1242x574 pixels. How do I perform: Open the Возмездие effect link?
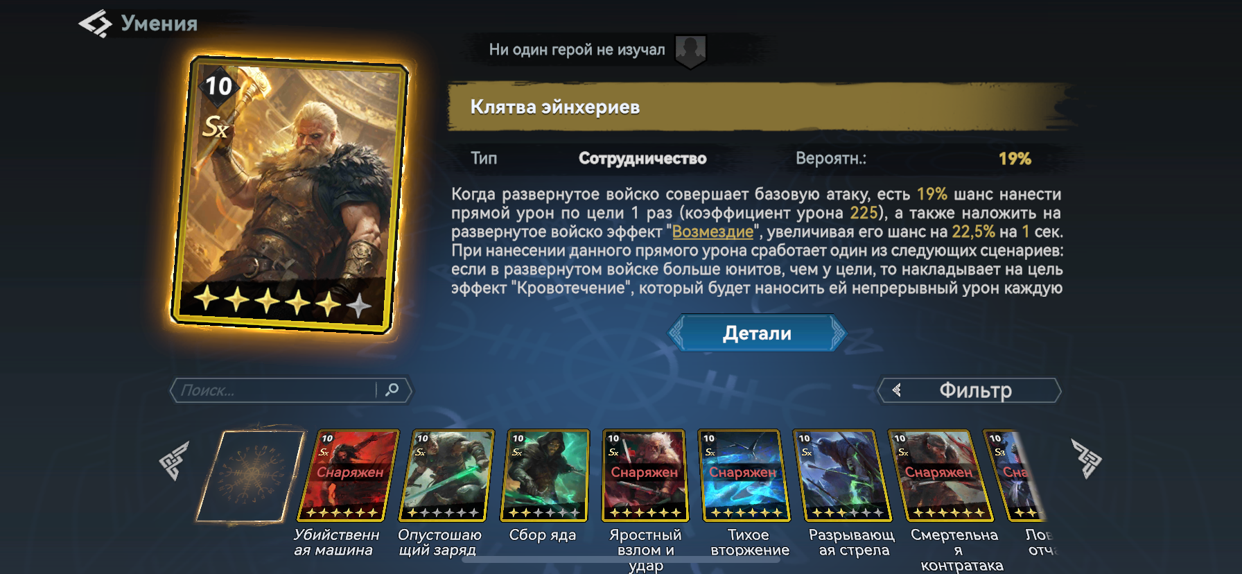pos(712,232)
